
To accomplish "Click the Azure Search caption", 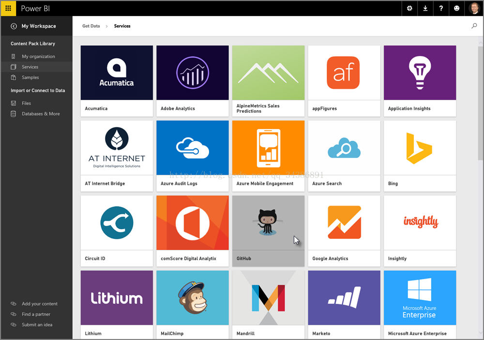I will 327,184.
